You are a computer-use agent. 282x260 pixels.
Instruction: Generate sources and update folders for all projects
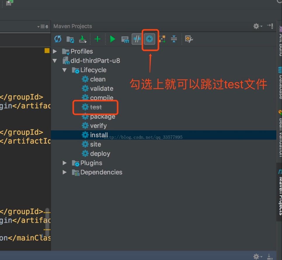pos(70,39)
